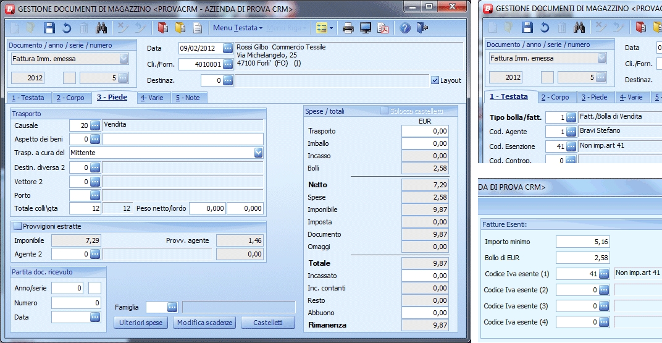Click the printer icon in toolbar
The height and width of the screenshot is (343, 662).
[x=348, y=28]
